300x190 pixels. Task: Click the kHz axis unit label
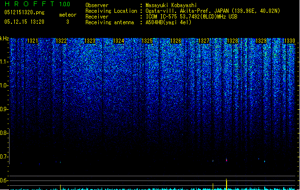coord(4,38)
